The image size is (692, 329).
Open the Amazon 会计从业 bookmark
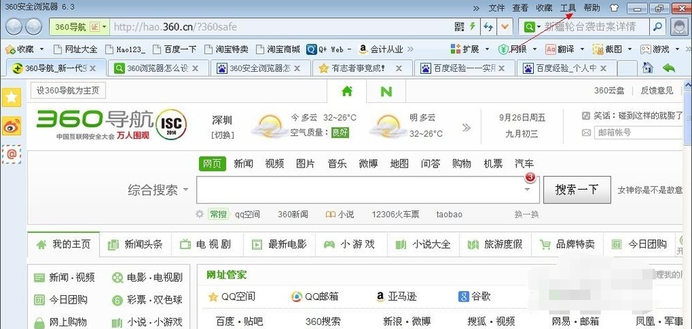[381, 49]
